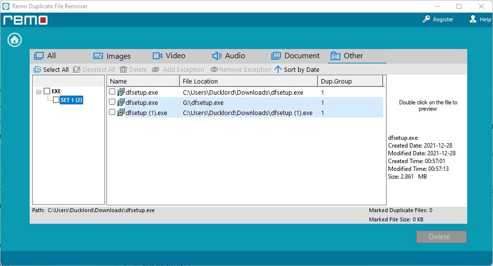Click the Help person icon
Viewport: 493px width, 266px height.
pos(473,19)
